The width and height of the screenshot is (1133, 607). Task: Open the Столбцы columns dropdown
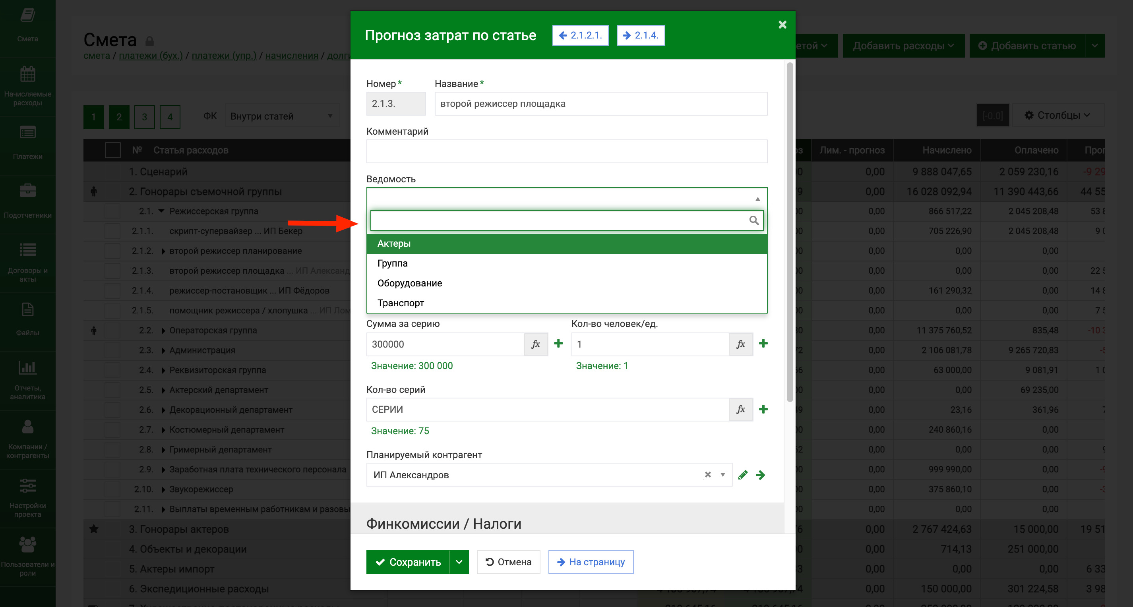1058,115
